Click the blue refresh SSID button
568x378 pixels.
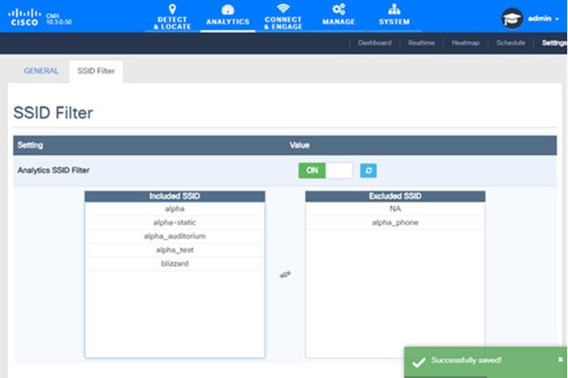tap(368, 170)
